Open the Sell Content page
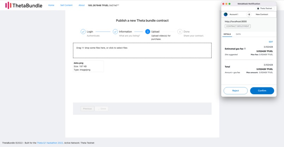Image resolution: width=284 pixels, height=147 pixels. (66, 5)
